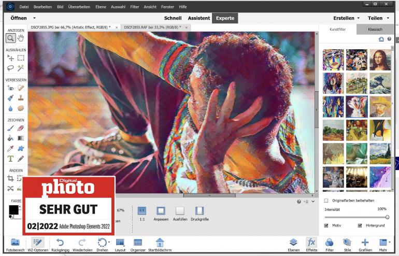Toggle the Stile styles panel
399x256 pixels.
[347, 245]
